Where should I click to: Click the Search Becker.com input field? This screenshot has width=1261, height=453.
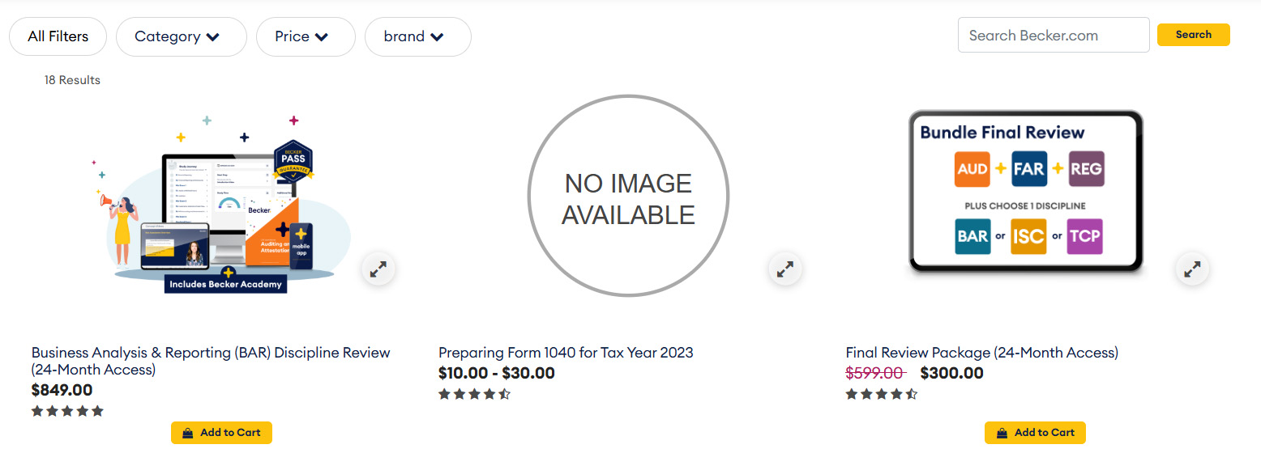tap(1053, 35)
